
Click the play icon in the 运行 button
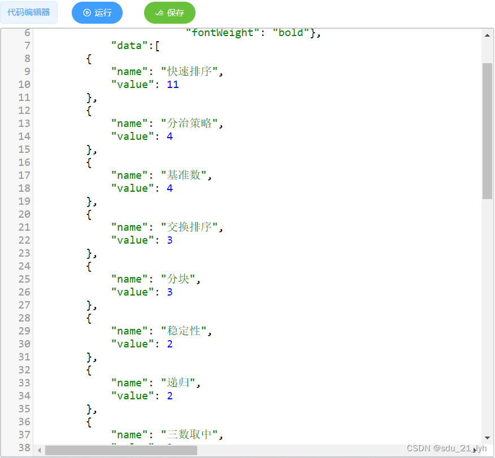86,12
